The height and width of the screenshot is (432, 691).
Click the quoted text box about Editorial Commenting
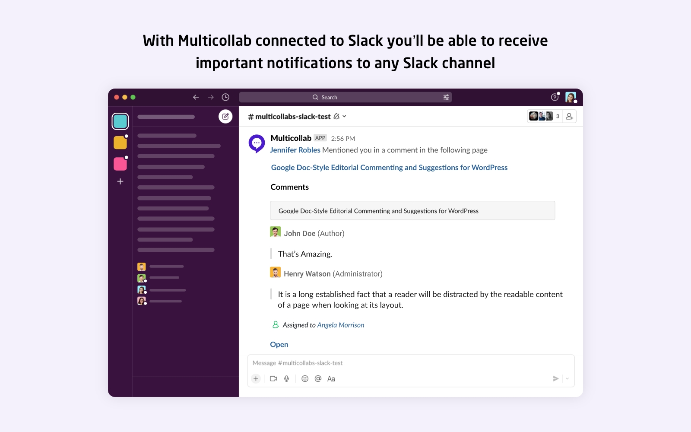(x=412, y=211)
